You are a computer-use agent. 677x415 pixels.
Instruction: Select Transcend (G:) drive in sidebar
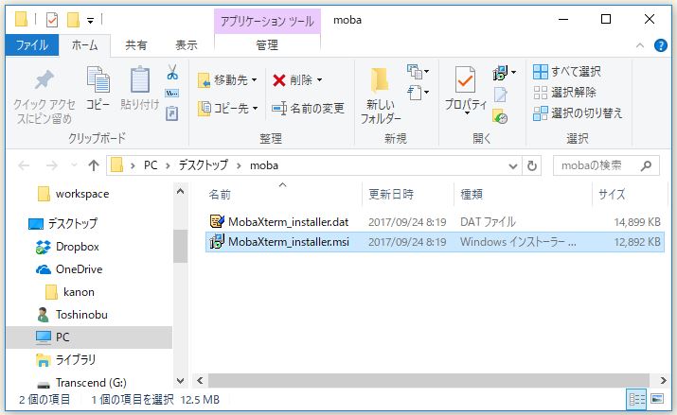coord(81,383)
